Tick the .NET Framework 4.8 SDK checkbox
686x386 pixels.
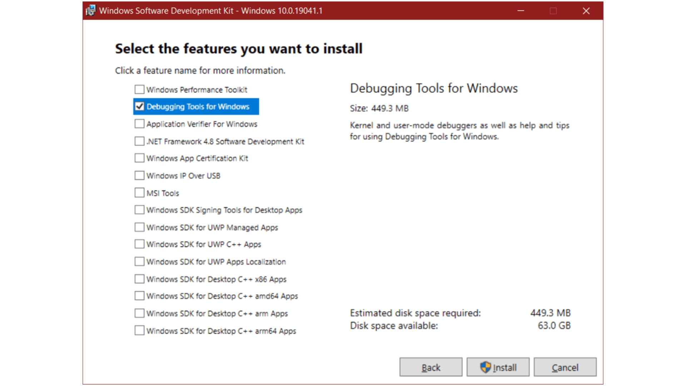[x=139, y=141]
